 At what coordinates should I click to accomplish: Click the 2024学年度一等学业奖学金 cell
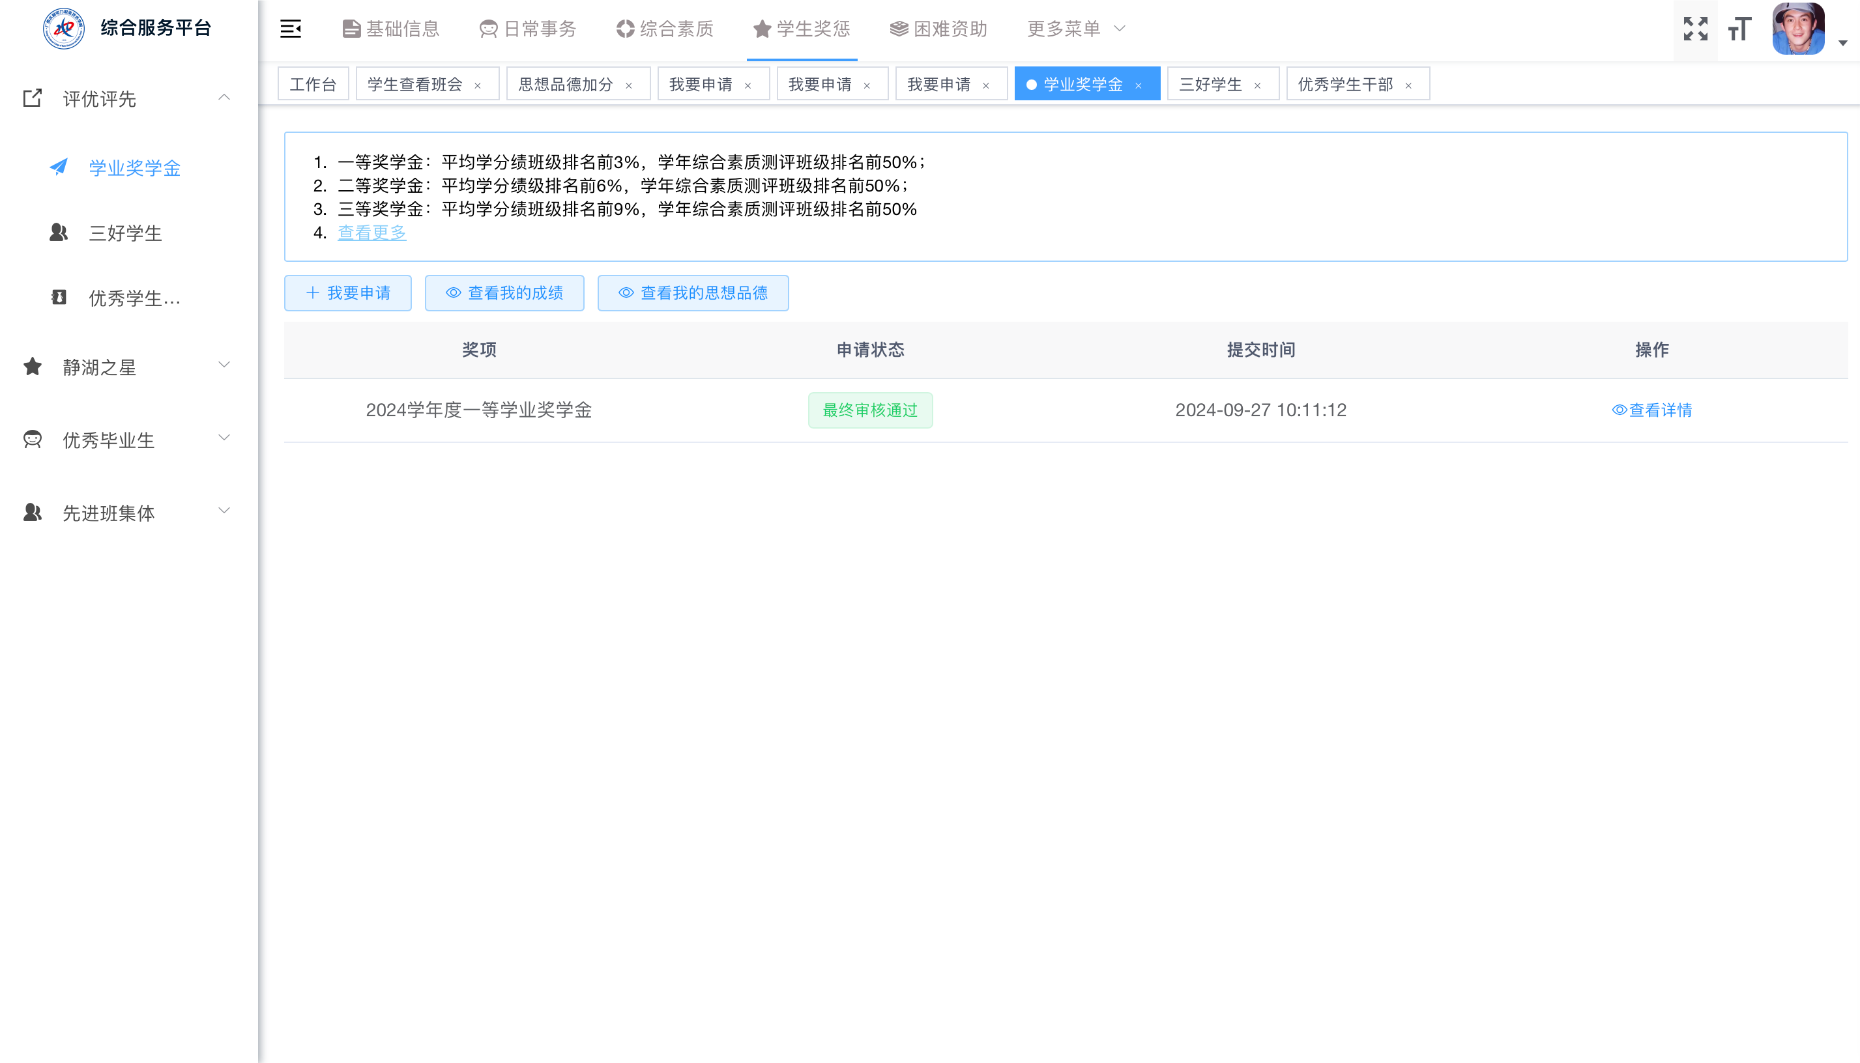479,410
